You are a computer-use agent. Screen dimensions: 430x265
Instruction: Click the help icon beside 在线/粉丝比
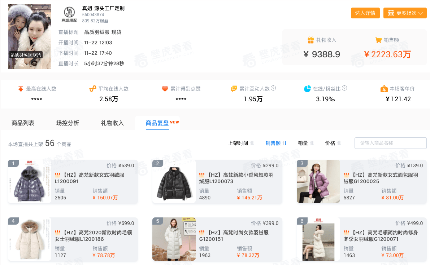pyautogui.click(x=344, y=88)
